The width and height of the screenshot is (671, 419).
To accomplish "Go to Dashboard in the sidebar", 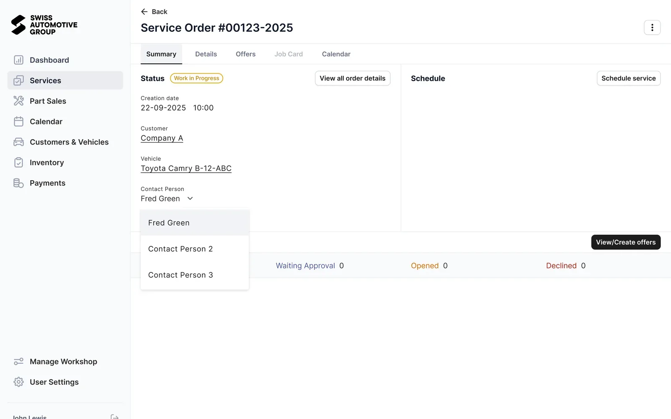I will pyautogui.click(x=65, y=60).
